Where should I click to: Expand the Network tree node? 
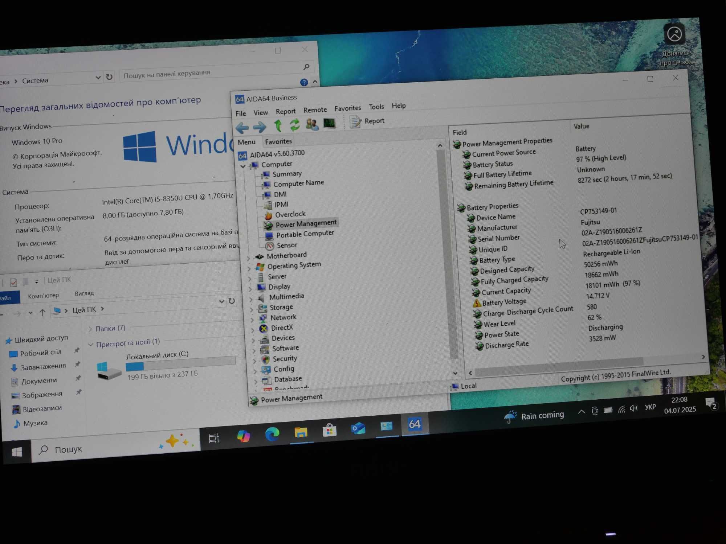[253, 320]
